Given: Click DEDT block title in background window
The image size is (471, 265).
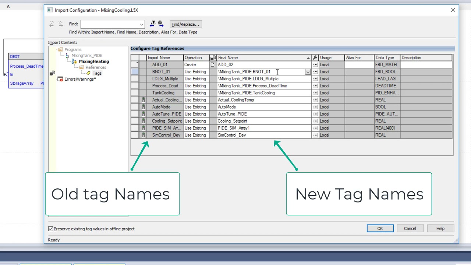Looking at the screenshot, I should coord(15,57).
